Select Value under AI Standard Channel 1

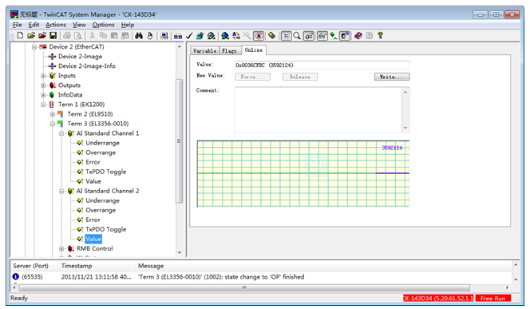tap(93, 181)
